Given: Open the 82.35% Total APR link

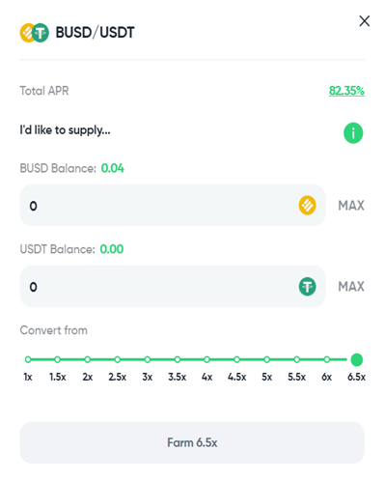Looking at the screenshot, I should (346, 91).
